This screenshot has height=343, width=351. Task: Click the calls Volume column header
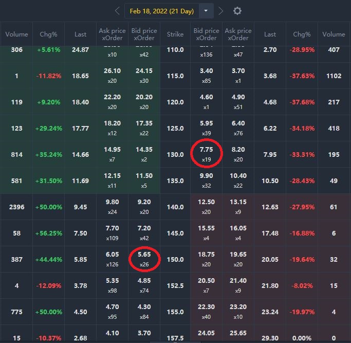click(16, 34)
